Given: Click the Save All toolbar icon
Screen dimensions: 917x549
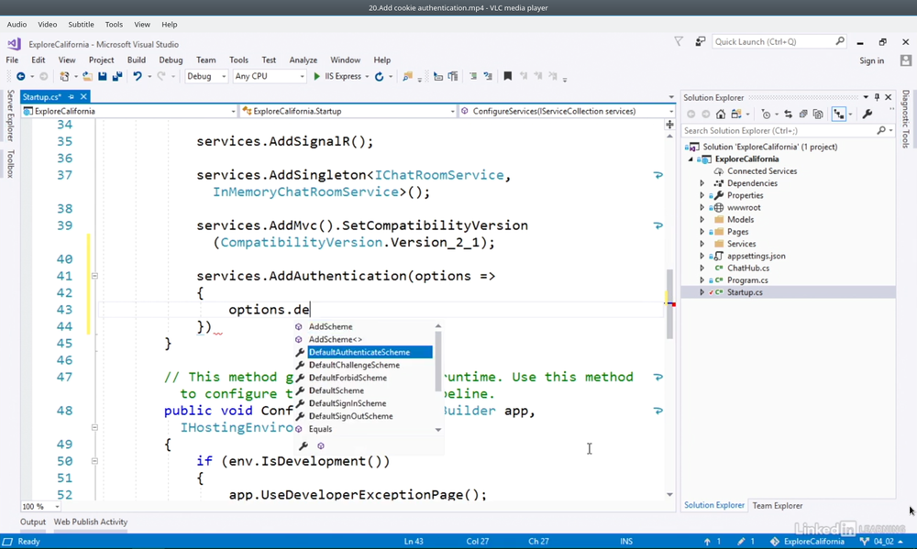Looking at the screenshot, I should click(117, 77).
